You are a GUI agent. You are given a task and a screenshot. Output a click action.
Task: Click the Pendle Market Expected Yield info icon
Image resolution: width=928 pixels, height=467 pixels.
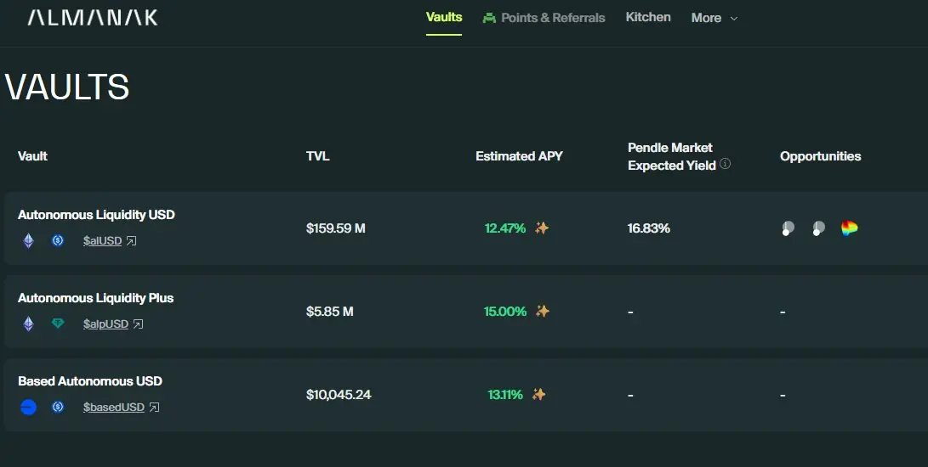tap(725, 164)
